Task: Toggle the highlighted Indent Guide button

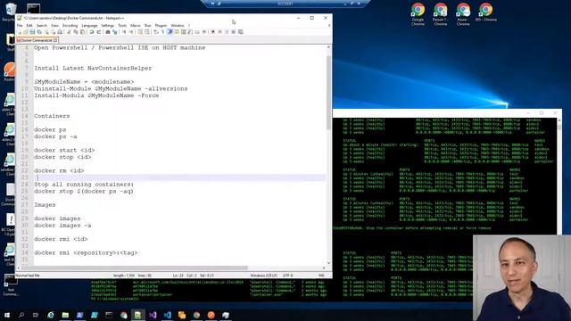Action: point(170,32)
